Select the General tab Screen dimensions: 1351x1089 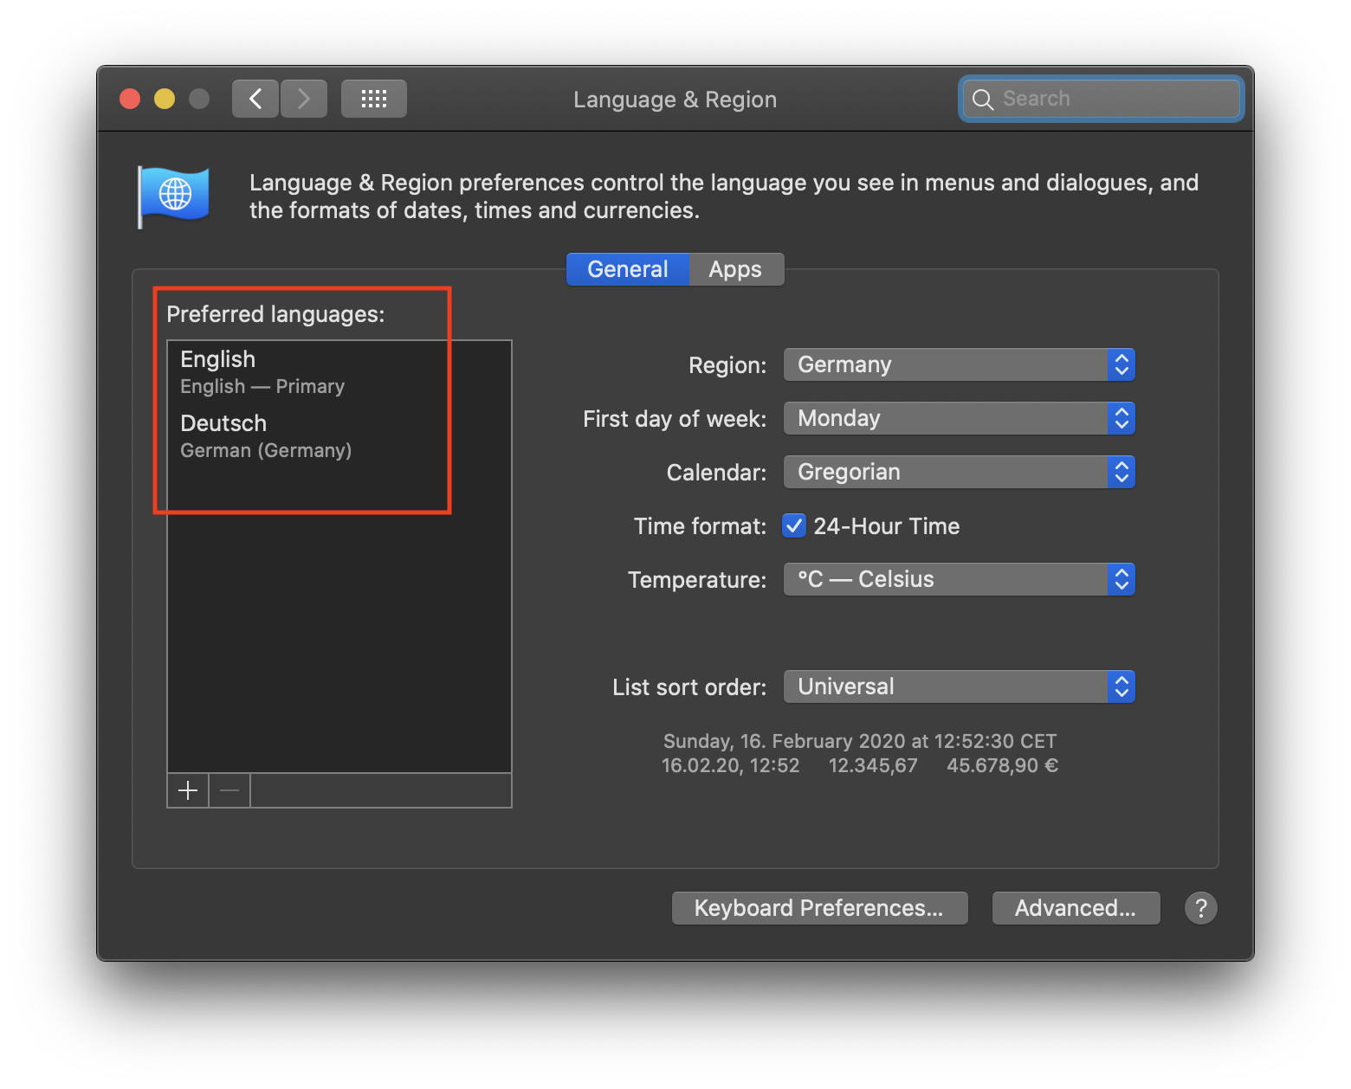click(627, 269)
